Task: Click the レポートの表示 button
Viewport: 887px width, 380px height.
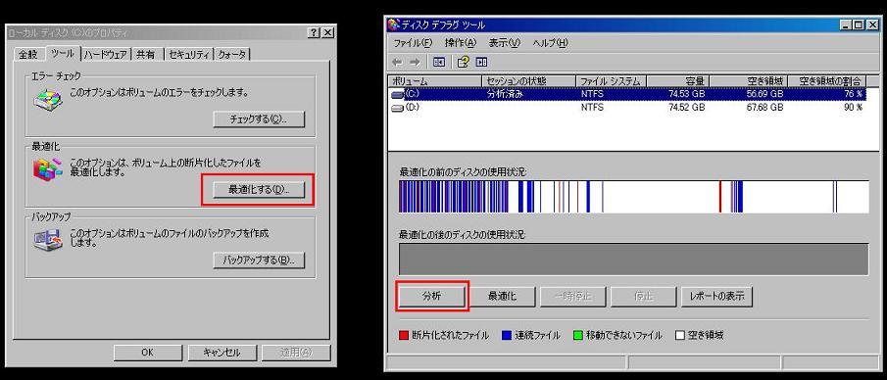Action: 716,296
